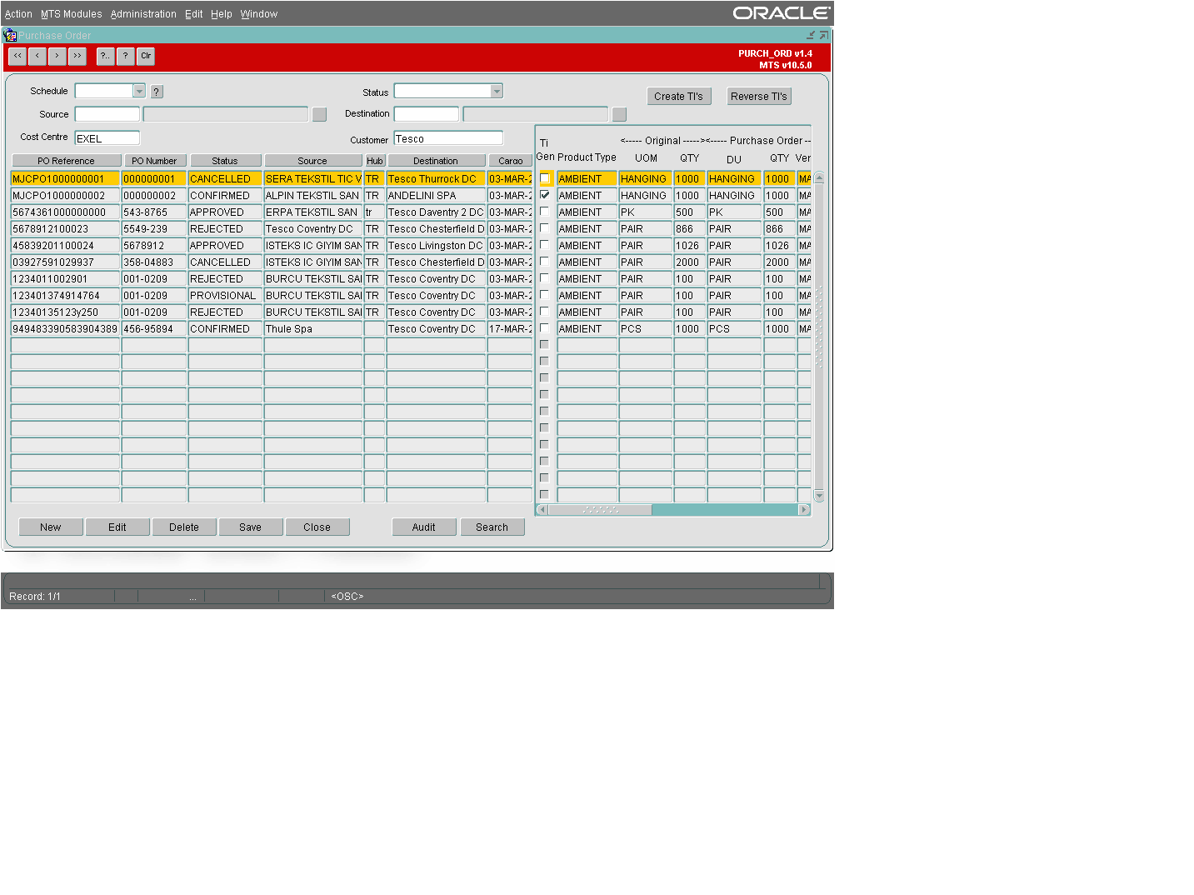1194x895 pixels.
Task: Click the left arrow of horizontal scrollbar
Action: pyautogui.click(x=542, y=509)
